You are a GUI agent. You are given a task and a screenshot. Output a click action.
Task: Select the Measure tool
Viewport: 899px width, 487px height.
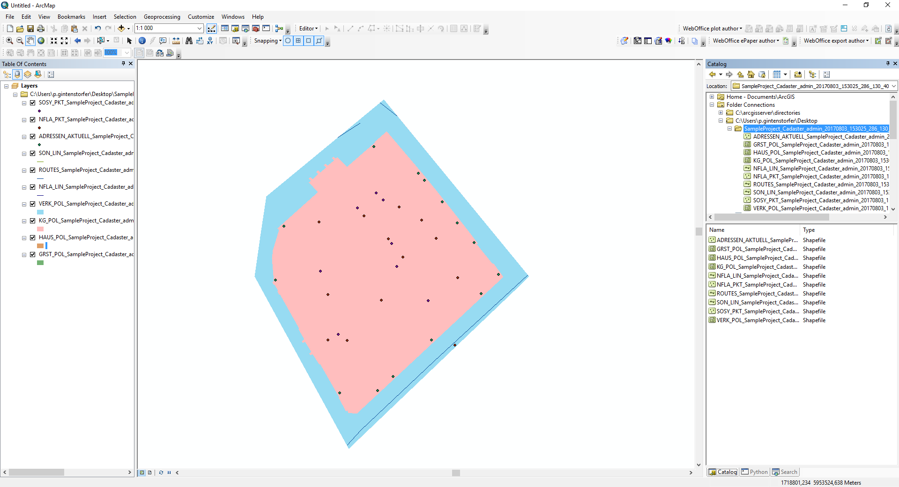coord(177,41)
